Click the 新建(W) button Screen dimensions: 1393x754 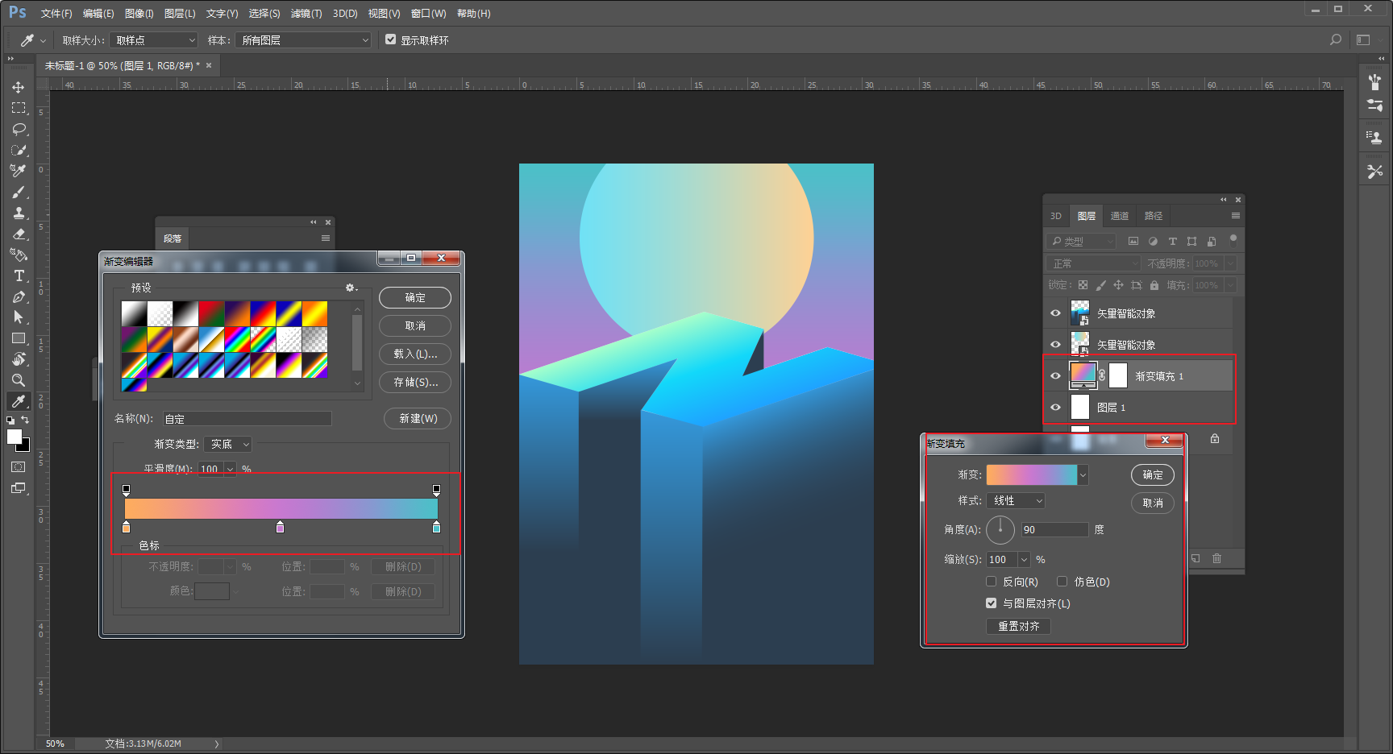[x=418, y=419]
